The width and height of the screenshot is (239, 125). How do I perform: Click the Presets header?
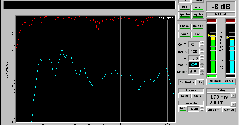tap(191, 90)
